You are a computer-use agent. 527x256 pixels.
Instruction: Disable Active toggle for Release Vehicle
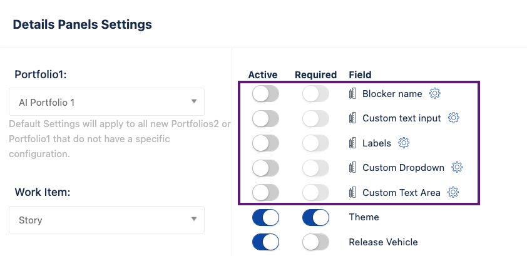point(265,242)
